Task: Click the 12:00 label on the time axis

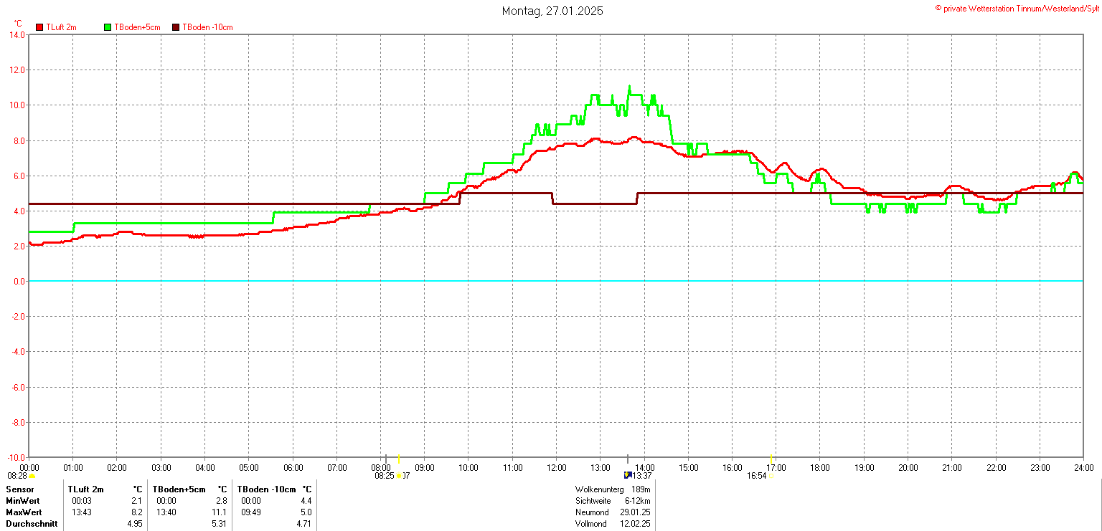Action: point(557,468)
